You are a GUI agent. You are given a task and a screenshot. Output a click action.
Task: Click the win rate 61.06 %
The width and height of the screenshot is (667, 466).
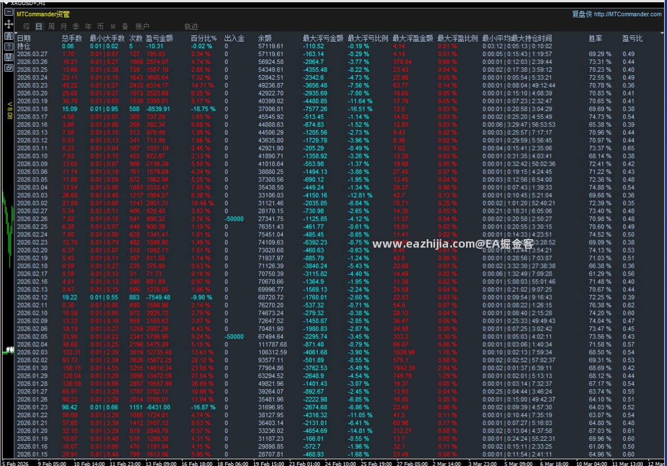tap(600, 446)
